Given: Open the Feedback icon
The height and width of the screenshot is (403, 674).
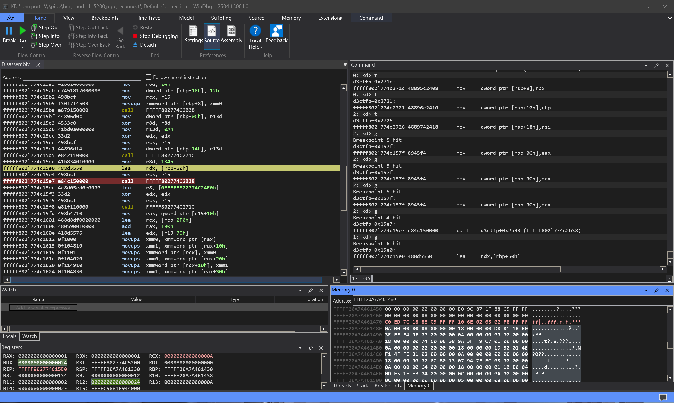Looking at the screenshot, I should tap(276, 31).
